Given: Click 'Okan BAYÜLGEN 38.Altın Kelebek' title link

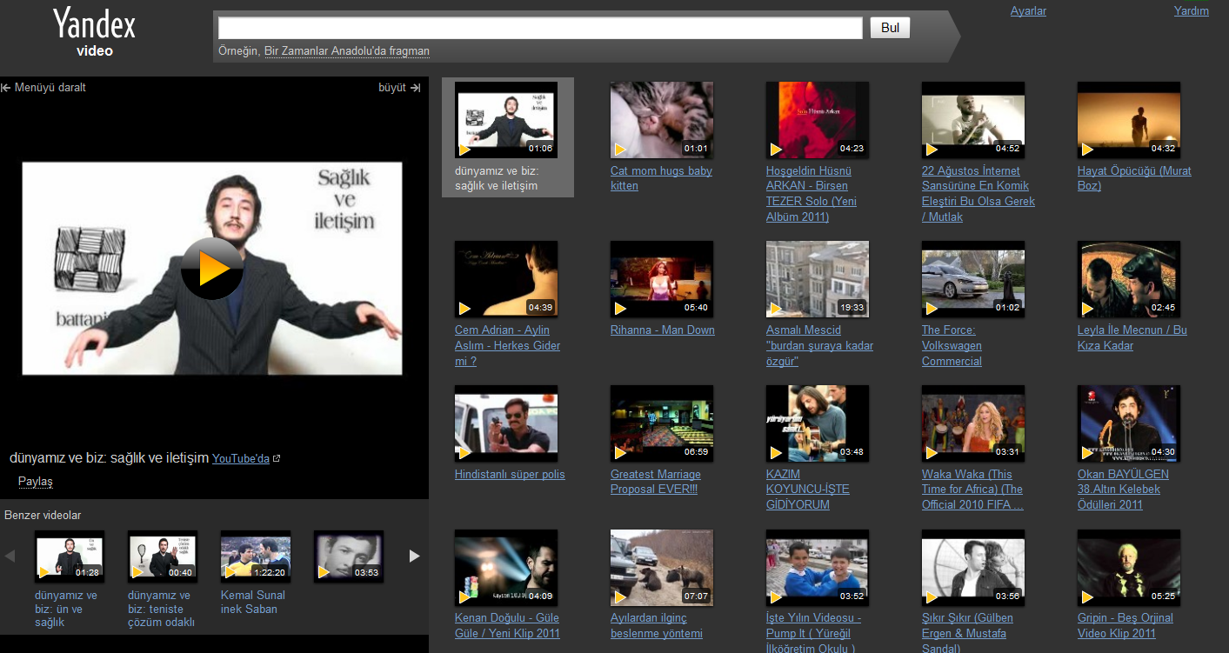Looking at the screenshot, I should coord(1123,490).
